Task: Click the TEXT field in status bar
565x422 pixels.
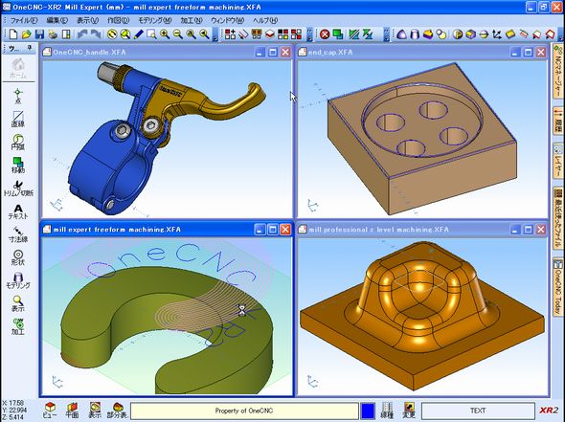Action: coord(478,411)
